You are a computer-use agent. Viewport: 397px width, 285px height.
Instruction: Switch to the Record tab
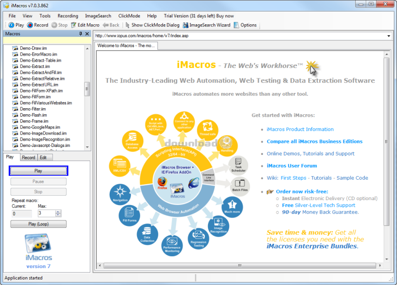pos(28,157)
